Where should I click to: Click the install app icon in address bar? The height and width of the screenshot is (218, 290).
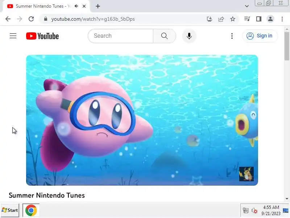point(210,19)
